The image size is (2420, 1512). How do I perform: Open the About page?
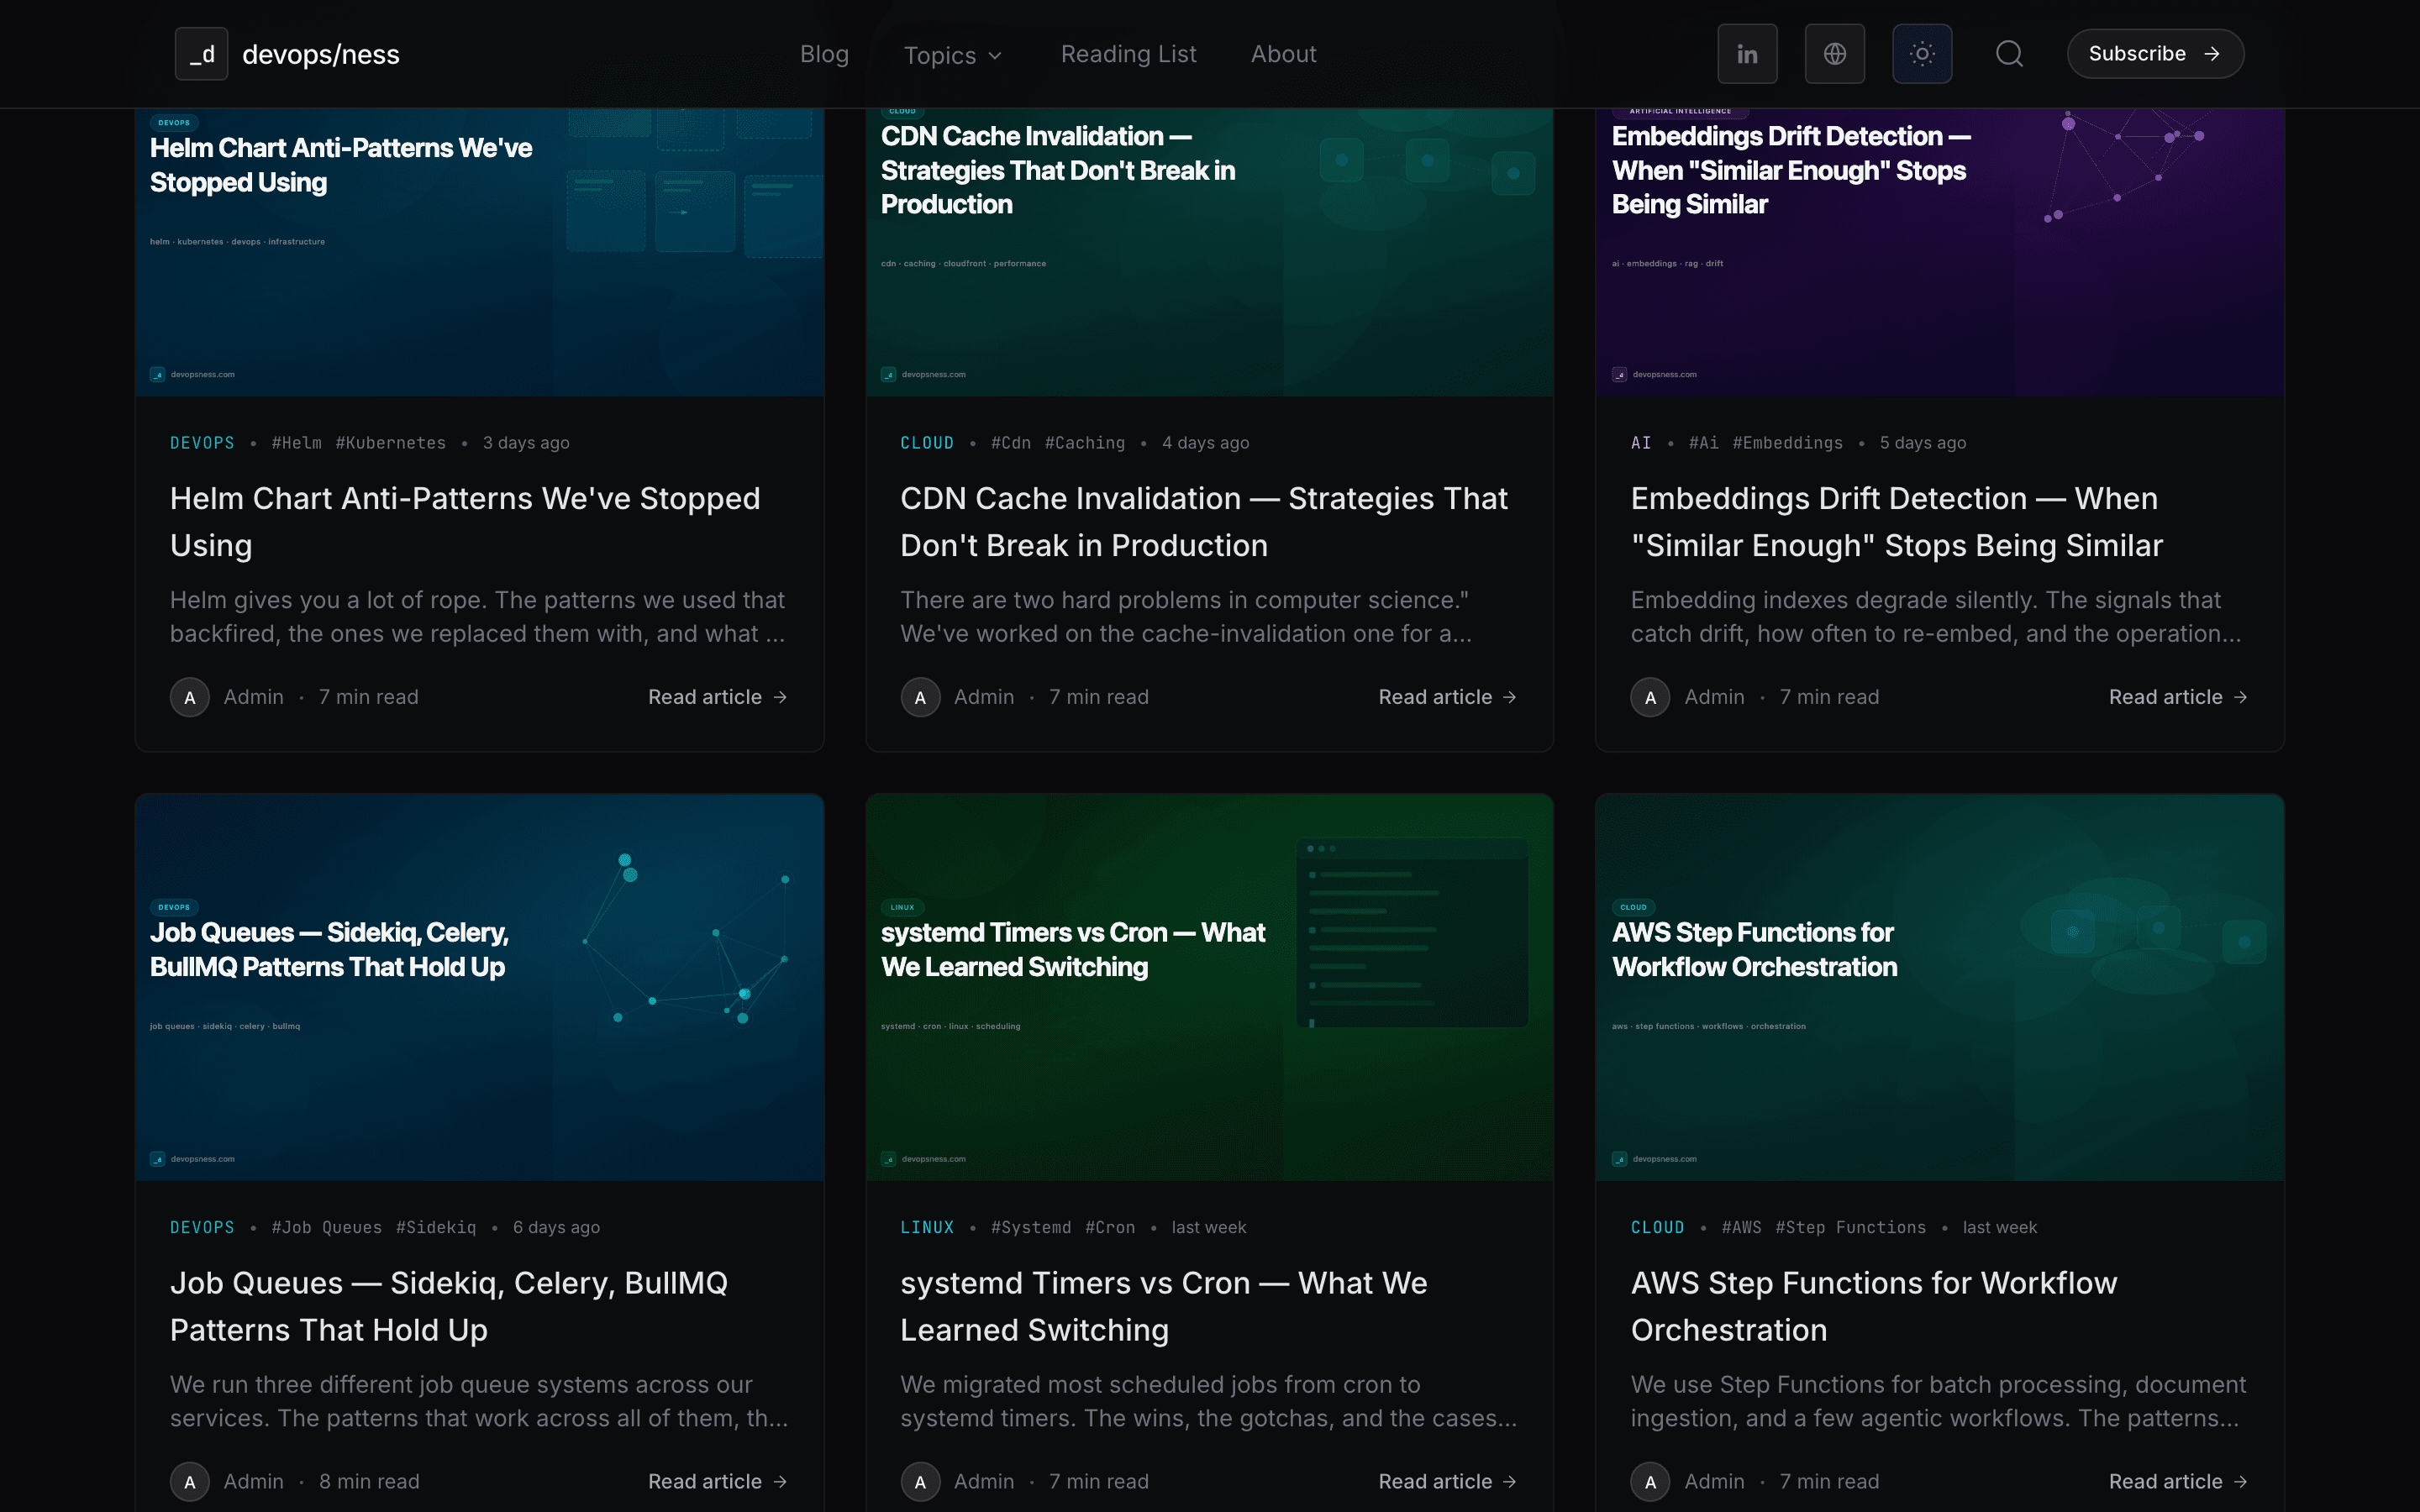1283,54
